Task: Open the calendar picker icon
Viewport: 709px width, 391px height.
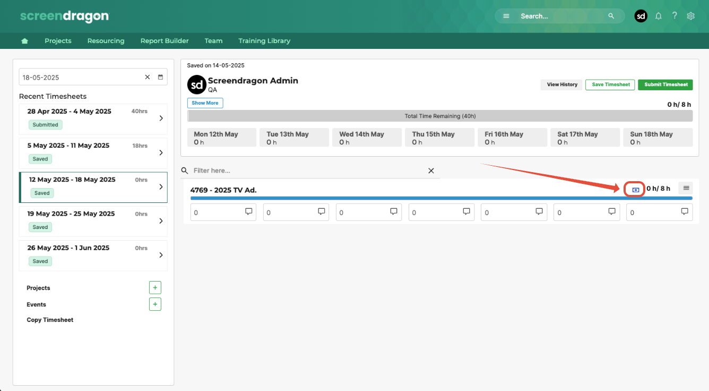Action: point(160,77)
